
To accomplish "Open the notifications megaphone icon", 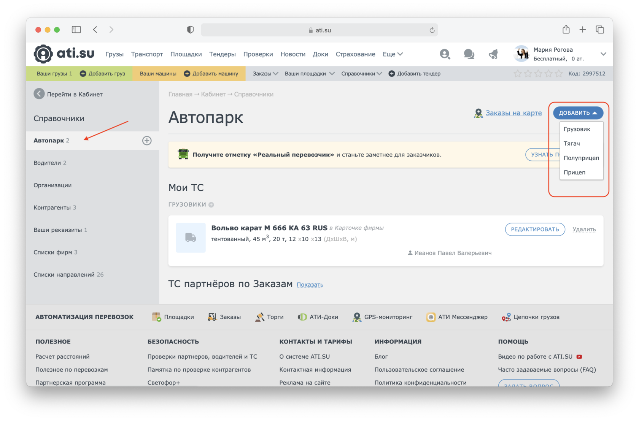I will click(493, 54).
